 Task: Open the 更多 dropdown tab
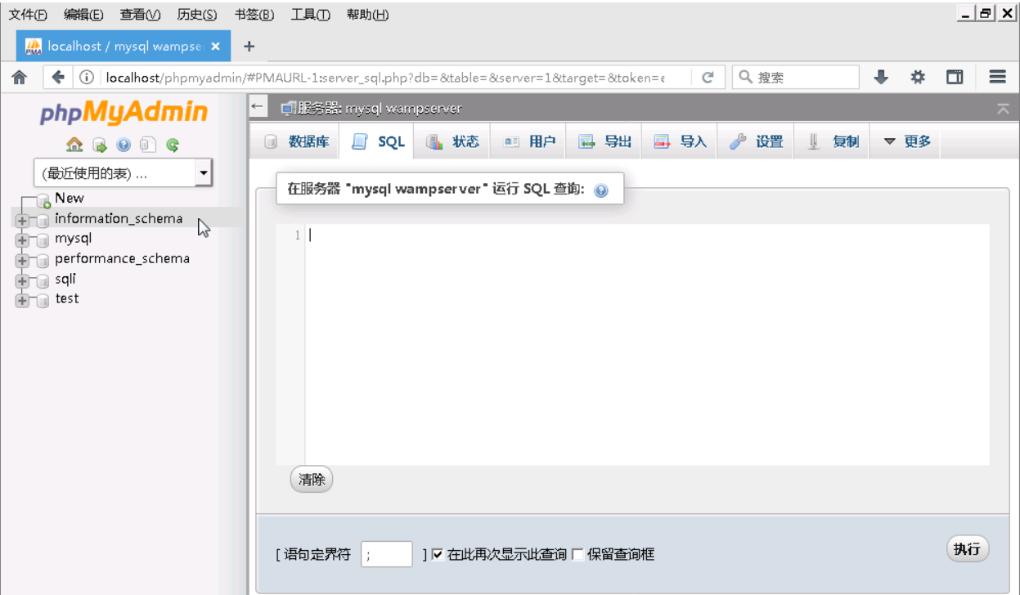click(906, 141)
